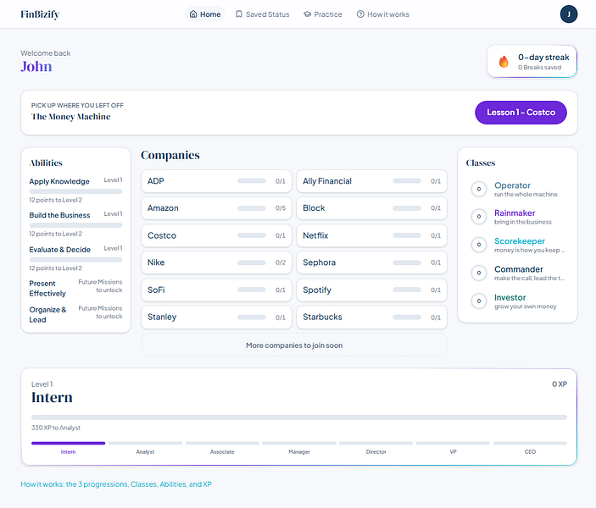Open the Spotify company card
596x508 pixels.
(x=371, y=290)
